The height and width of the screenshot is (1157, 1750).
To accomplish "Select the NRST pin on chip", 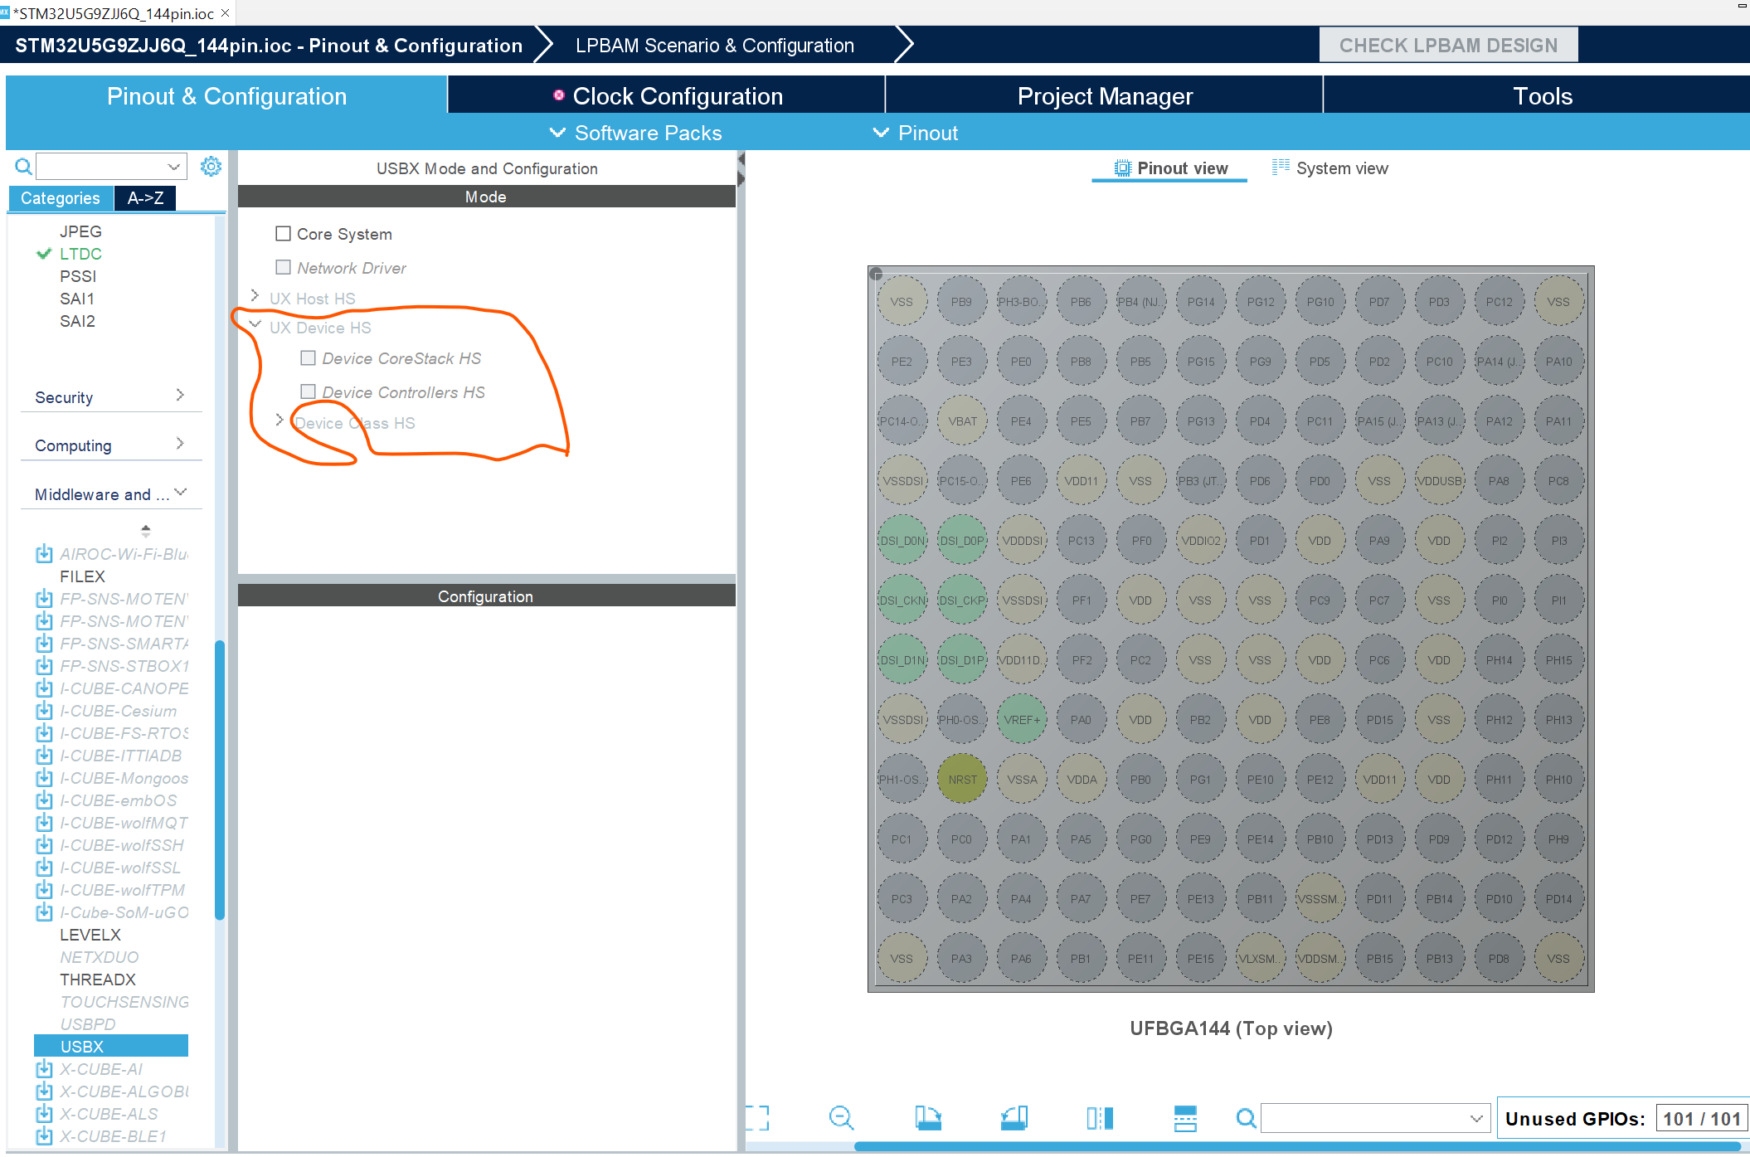I will (x=962, y=780).
